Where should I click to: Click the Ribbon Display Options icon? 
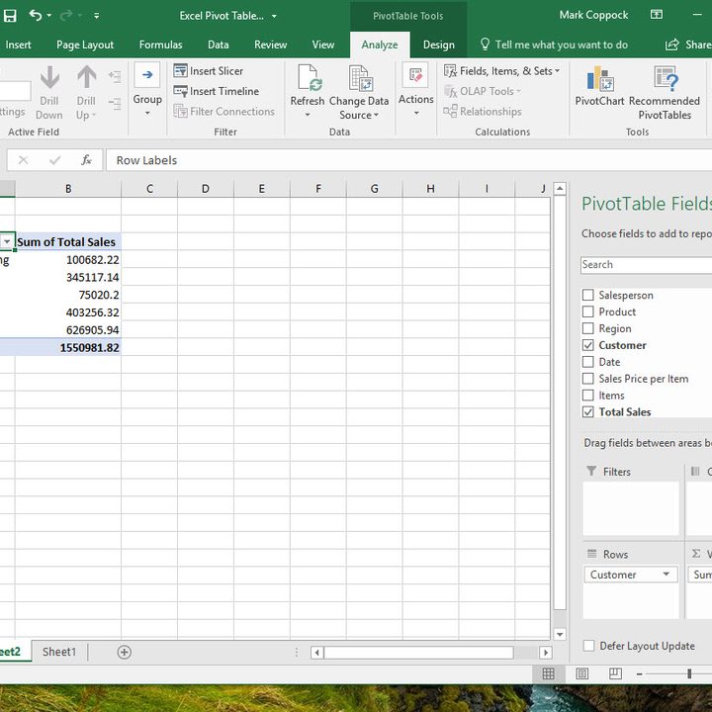click(x=657, y=15)
